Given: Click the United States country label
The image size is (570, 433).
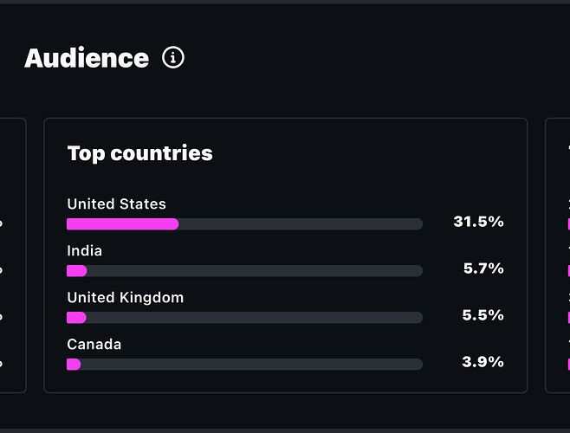Looking at the screenshot, I should (x=116, y=204).
